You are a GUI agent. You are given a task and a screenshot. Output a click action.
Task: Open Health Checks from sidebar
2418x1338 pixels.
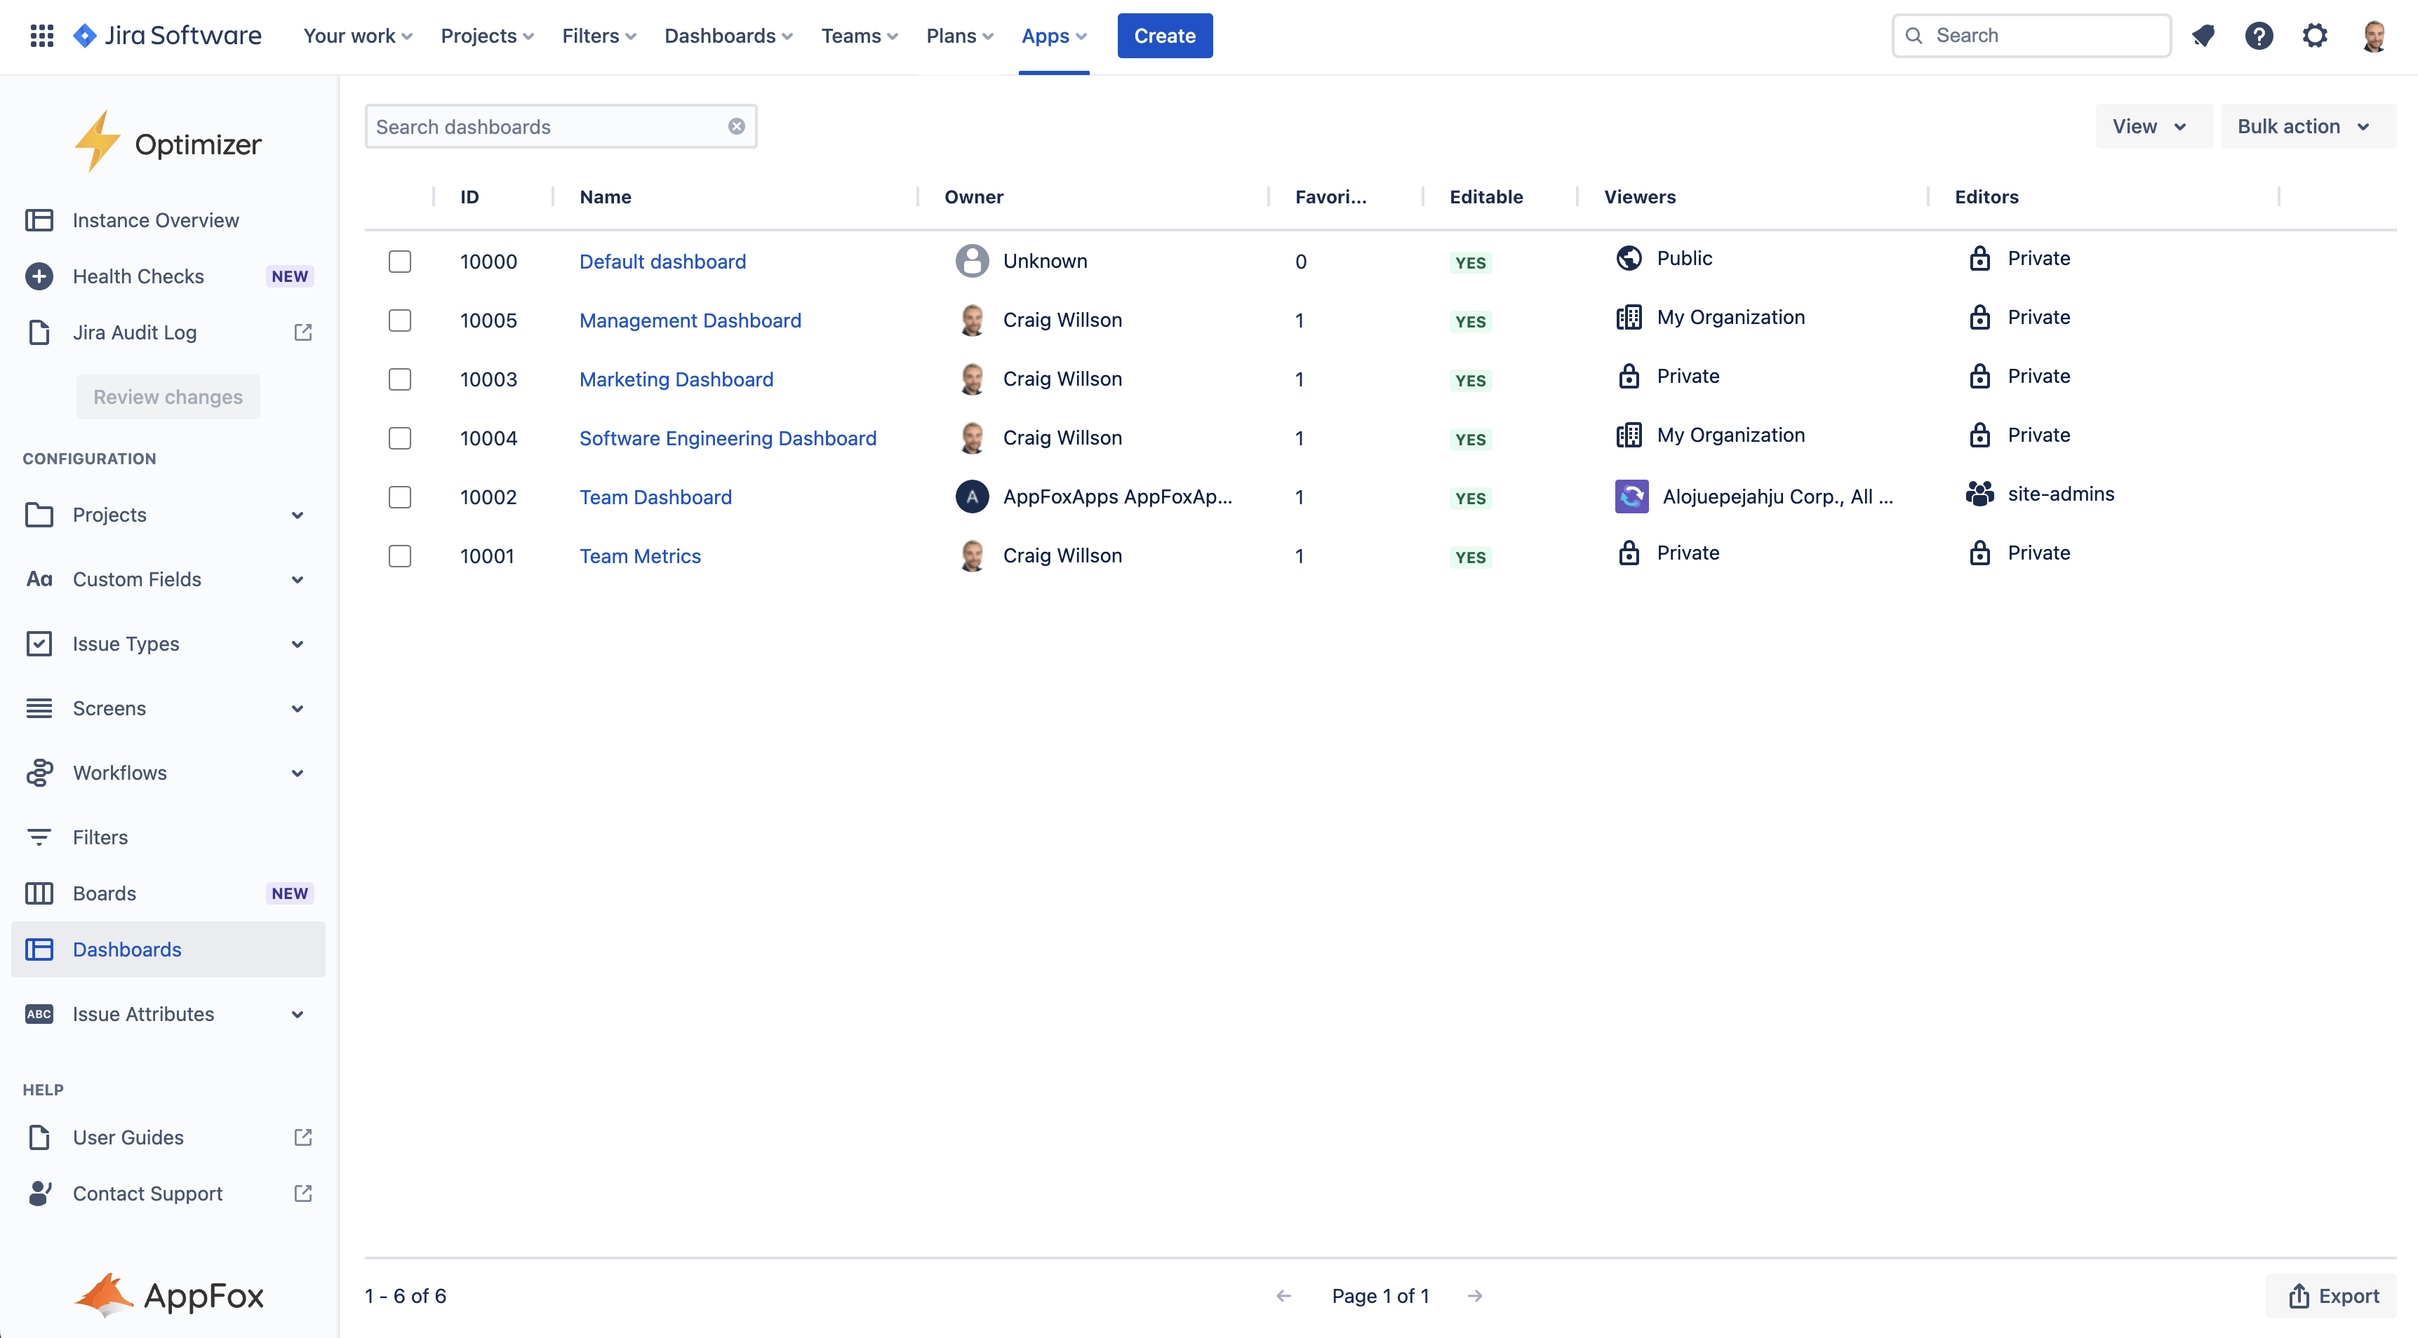tap(138, 275)
